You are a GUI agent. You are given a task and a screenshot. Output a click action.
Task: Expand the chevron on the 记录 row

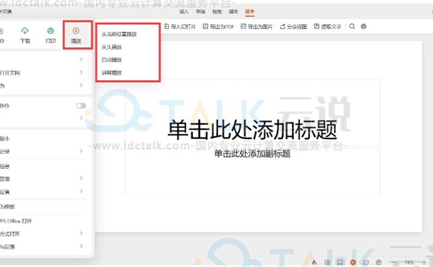(81, 151)
